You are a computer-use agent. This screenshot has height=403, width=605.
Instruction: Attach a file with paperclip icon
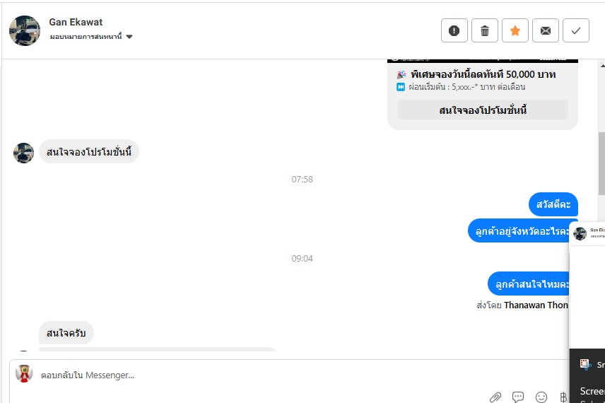(495, 397)
